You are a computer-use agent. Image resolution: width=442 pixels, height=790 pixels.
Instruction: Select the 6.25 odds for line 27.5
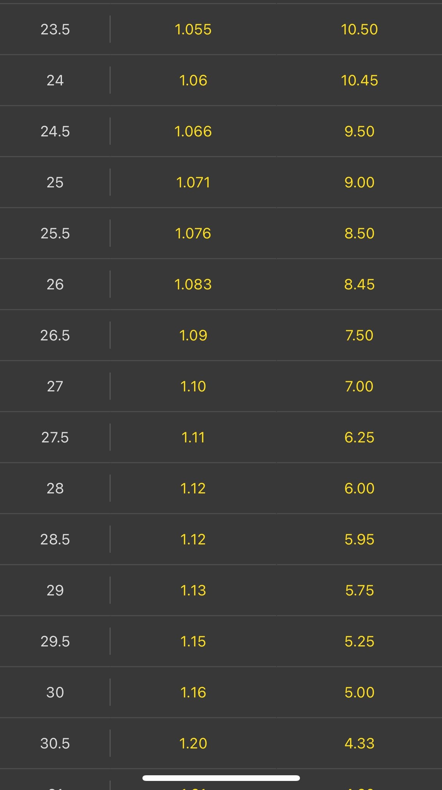[x=359, y=438]
